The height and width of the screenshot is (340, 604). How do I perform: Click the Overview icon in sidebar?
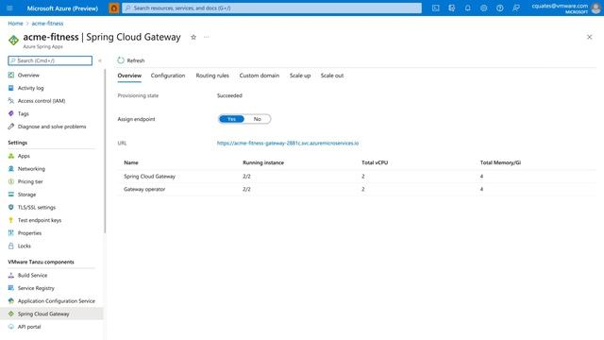[10, 75]
